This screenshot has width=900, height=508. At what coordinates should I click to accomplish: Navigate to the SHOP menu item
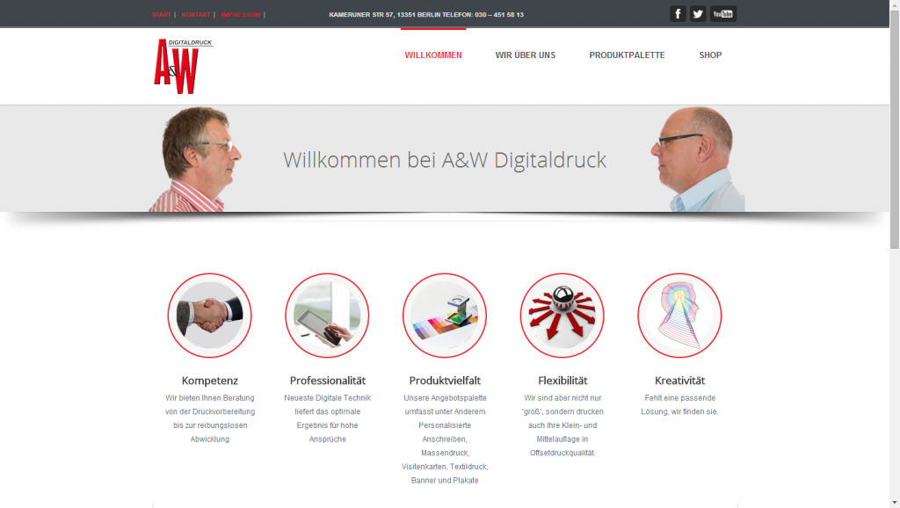pos(710,55)
